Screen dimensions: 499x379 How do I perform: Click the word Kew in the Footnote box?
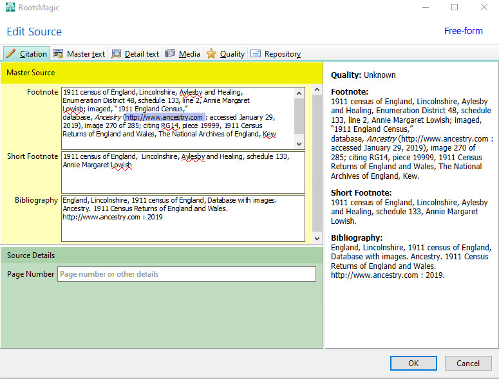[269, 134]
